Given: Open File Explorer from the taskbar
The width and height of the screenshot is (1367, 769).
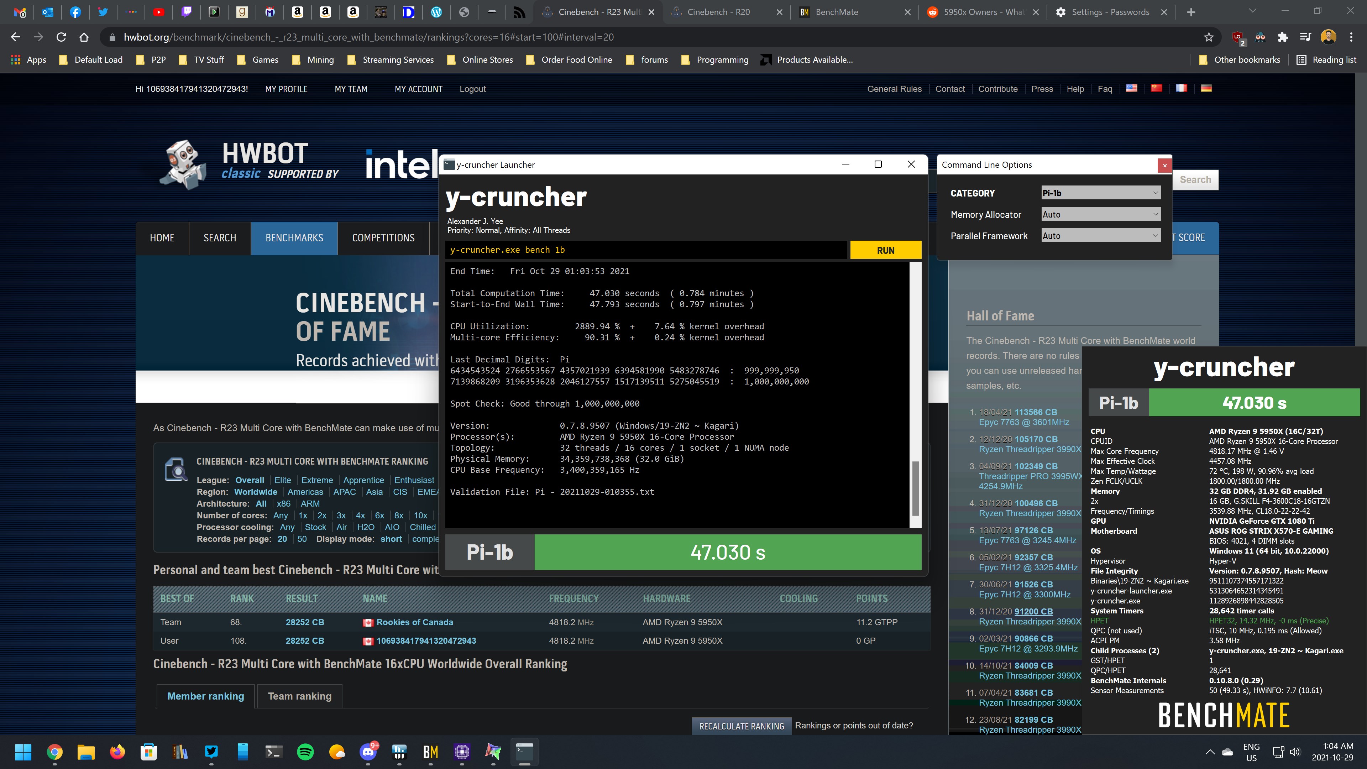Looking at the screenshot, I should click(86, 752).
